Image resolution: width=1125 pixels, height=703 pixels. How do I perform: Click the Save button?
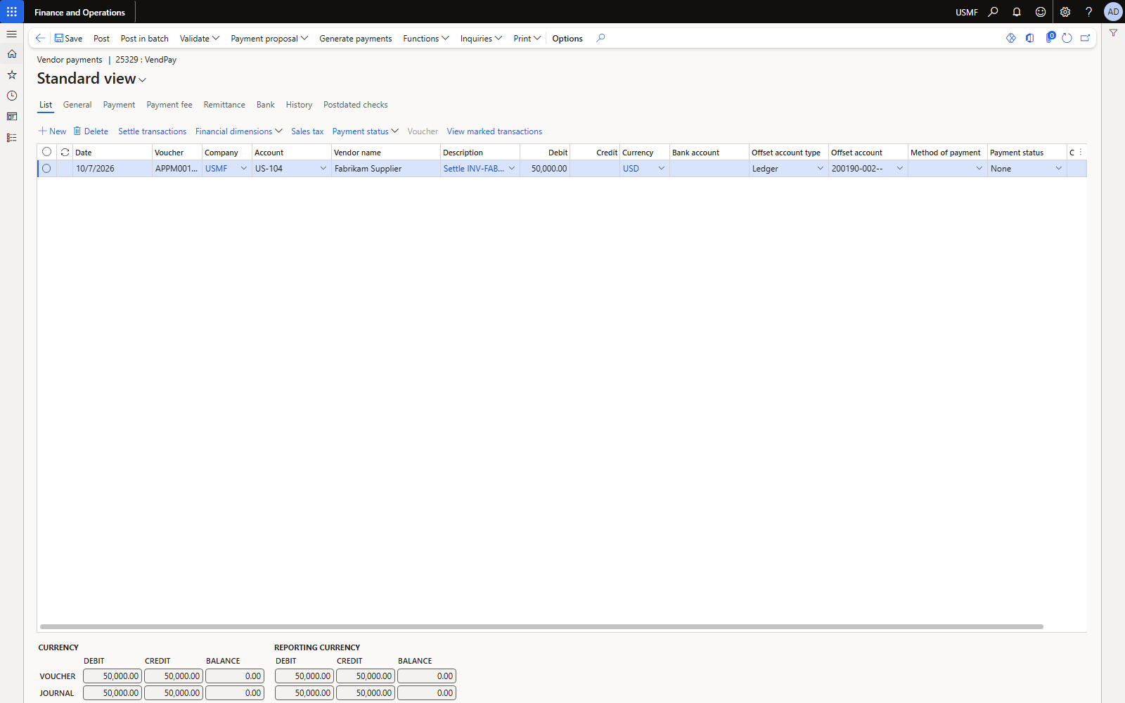(x=68, y=39)
